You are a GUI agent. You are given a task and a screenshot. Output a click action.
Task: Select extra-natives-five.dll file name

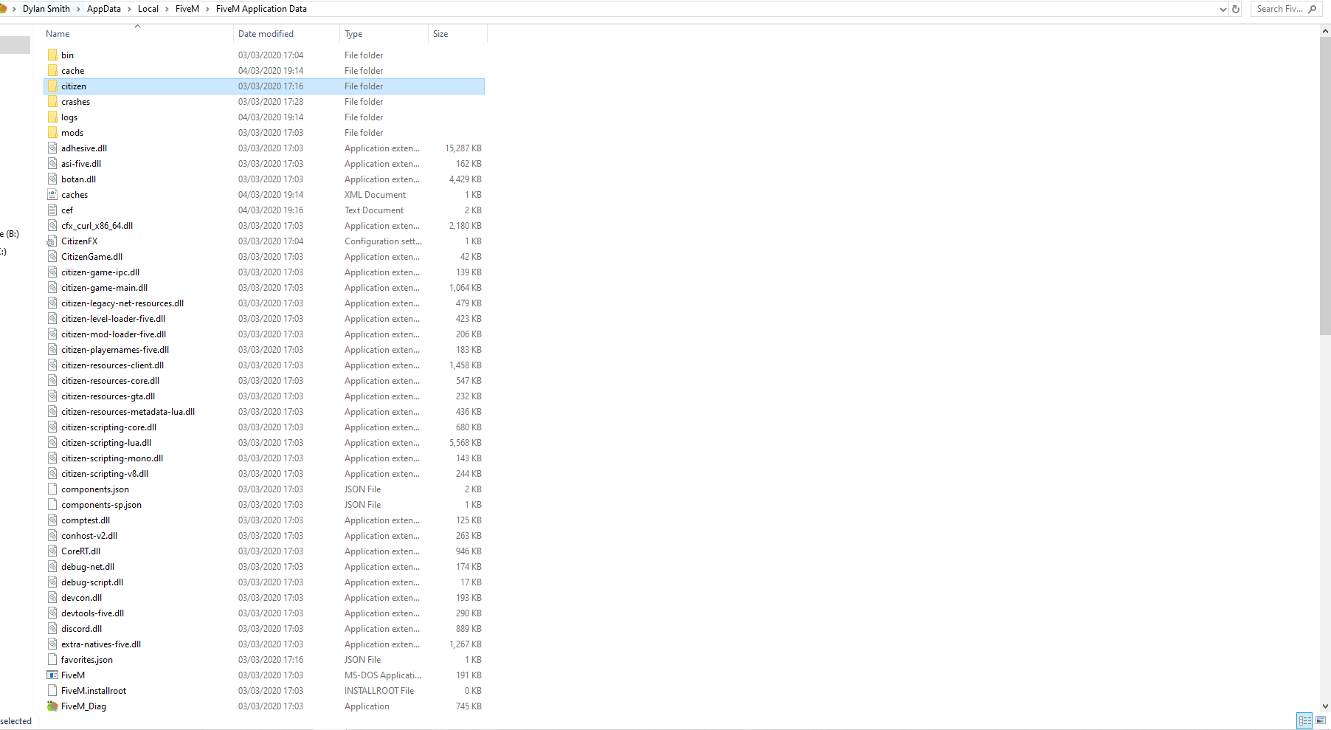click(x=101, y=644)
